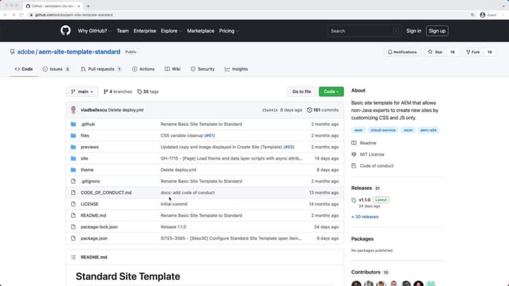Screen dimensions: 509x286
Task: Open the Readme link in About
Action: pyautogui.click(x=364, y=143)
